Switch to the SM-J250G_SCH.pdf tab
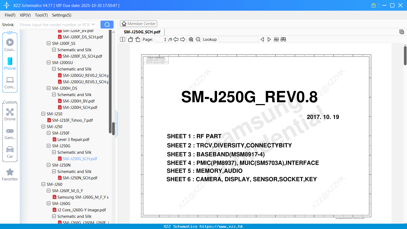 click(142, 32)
